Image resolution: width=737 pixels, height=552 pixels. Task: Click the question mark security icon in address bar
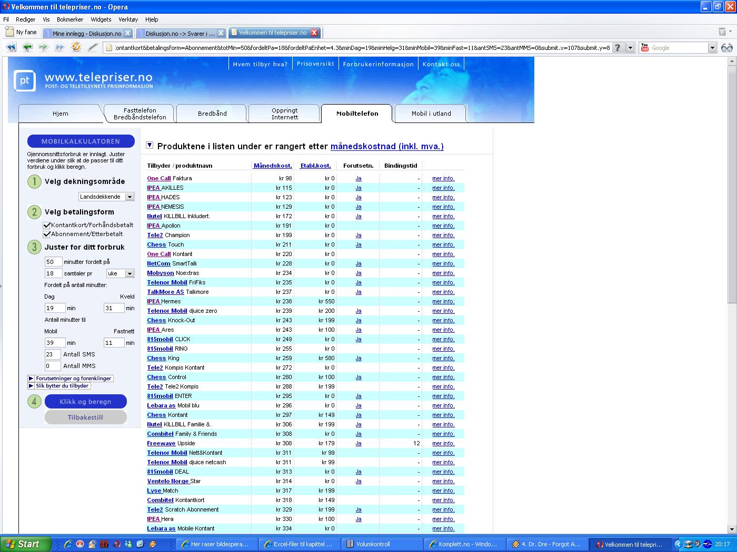coord(618,48)
